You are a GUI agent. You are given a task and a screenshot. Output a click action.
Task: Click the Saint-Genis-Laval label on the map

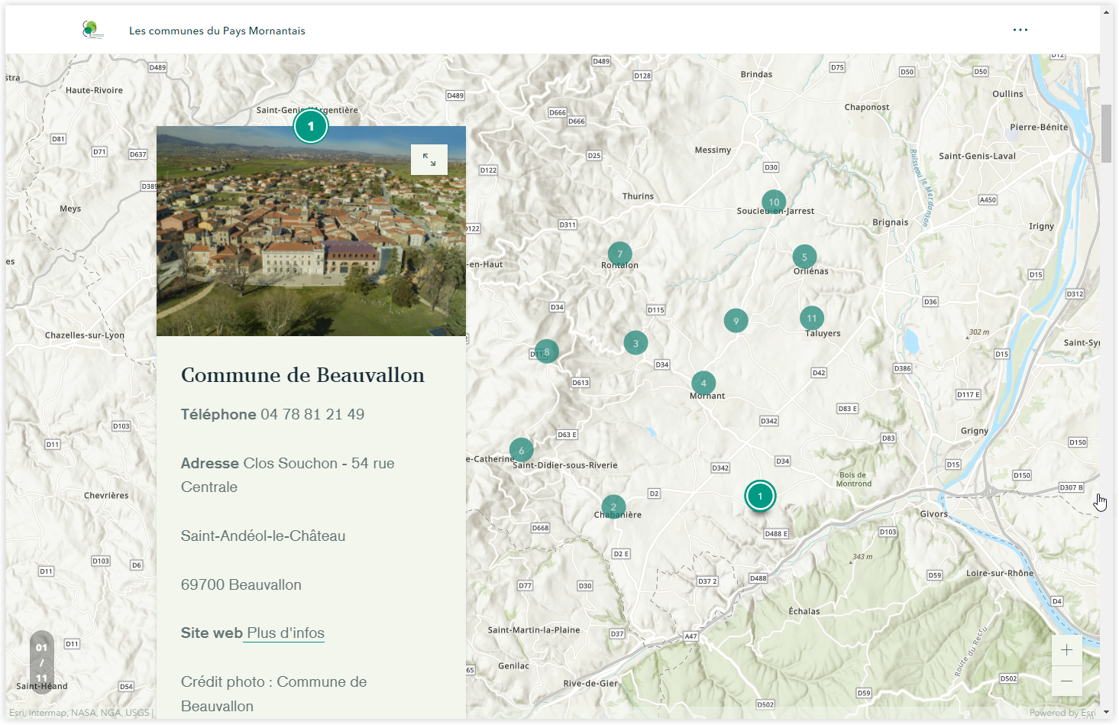pos(977,156)
